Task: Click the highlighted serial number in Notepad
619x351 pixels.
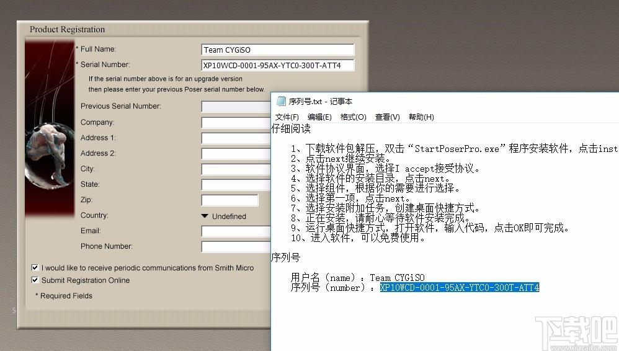Action: pyautogui.click(x=460, y=287)
